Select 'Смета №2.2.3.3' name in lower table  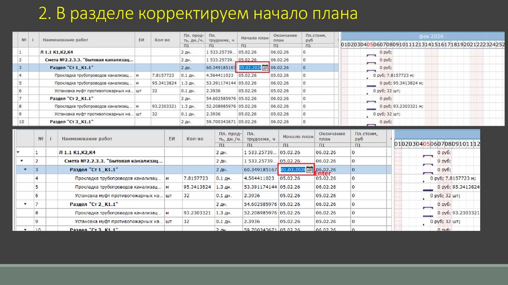pos(114,161)
